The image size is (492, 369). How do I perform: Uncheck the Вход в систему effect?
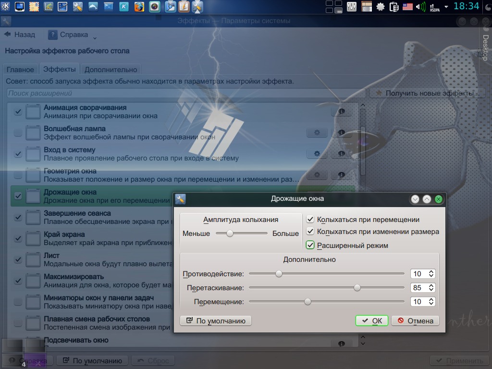tap(18, 154)
